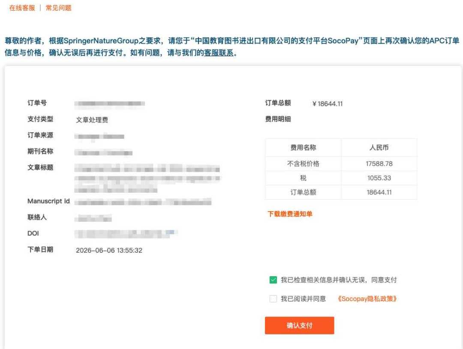Click the 费用明细 heading

point(278,119)
